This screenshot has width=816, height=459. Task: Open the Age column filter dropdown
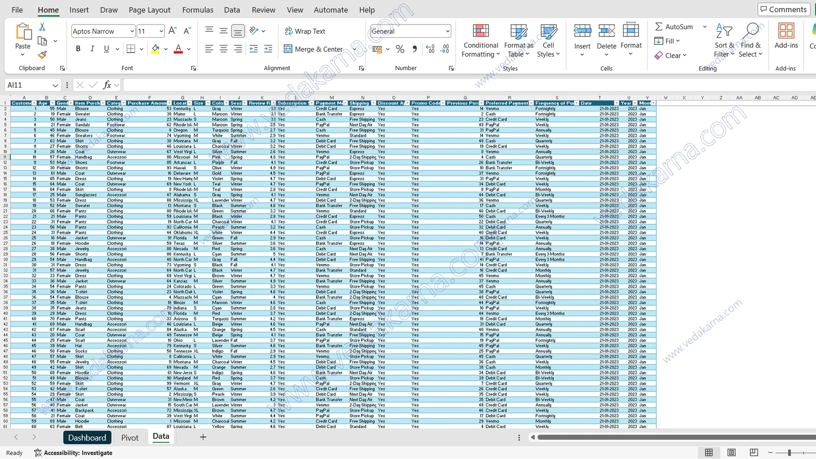[53, 103]
